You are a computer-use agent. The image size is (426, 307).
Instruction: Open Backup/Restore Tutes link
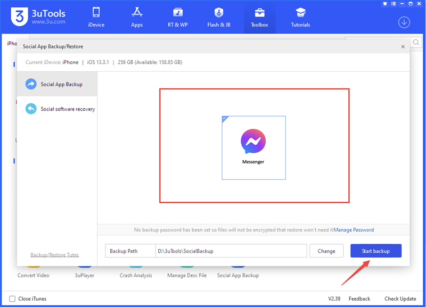click(x=55, y=255)
